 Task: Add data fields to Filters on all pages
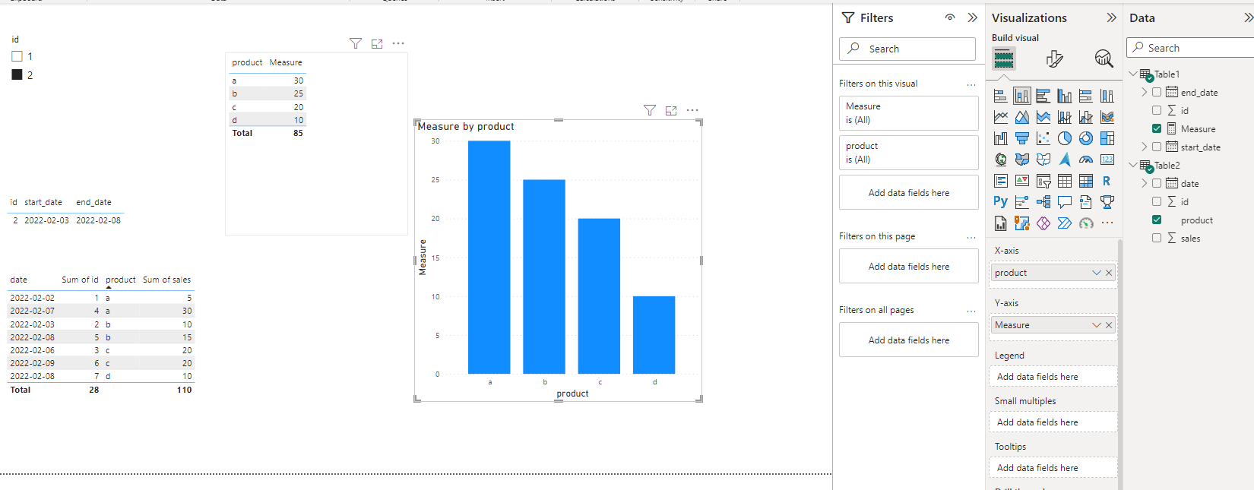(x=909, y=340)
